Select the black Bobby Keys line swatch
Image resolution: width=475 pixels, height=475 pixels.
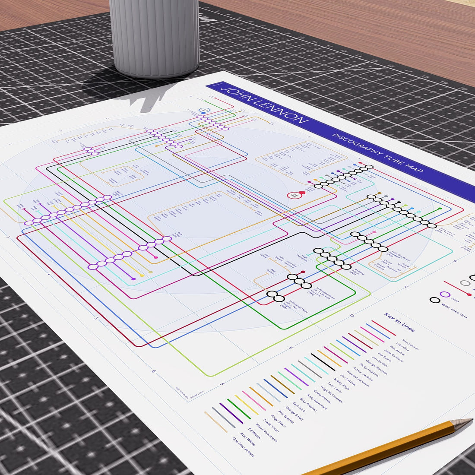coord(323,362)
